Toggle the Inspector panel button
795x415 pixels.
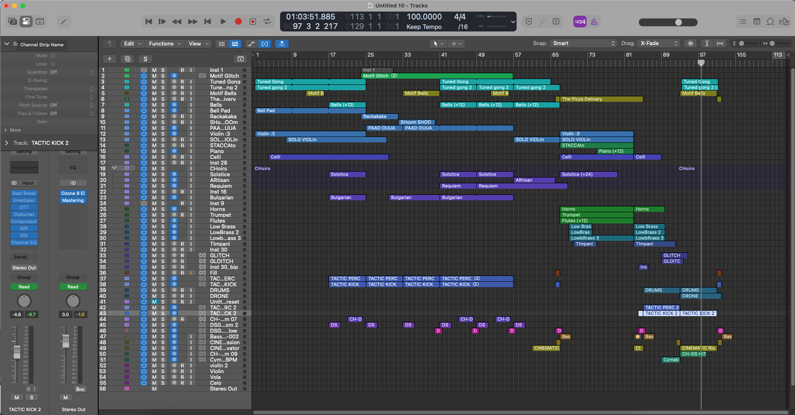(x=26, y=22)
